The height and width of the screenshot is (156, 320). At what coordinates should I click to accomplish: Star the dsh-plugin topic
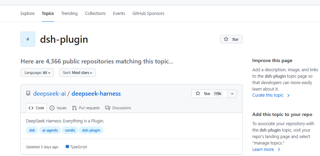tap(231, 39)
